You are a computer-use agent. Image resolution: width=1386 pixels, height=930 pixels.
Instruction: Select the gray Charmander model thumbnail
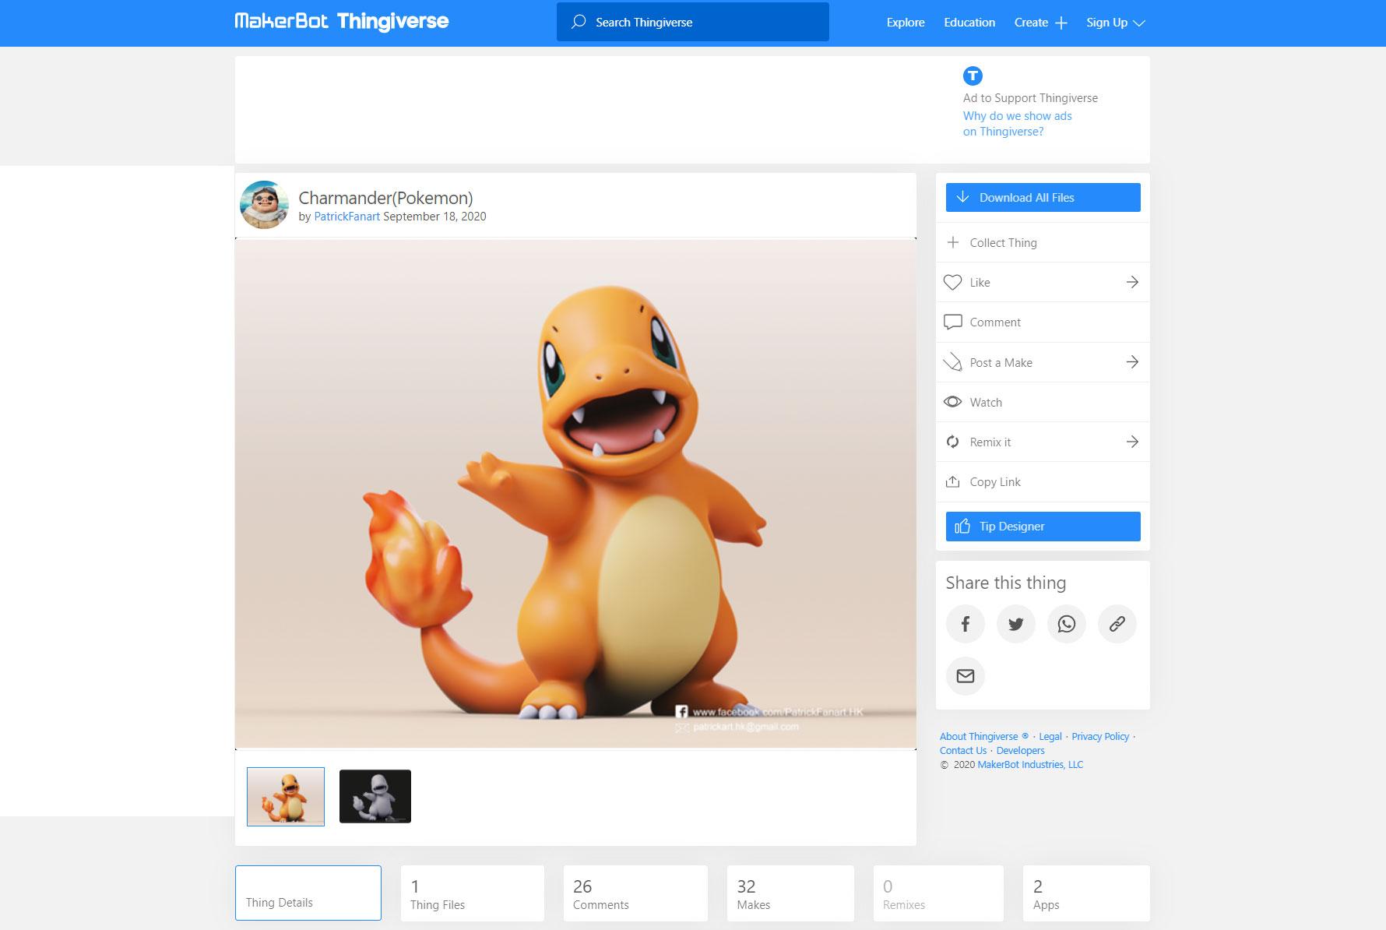click(x=375, y=796)
